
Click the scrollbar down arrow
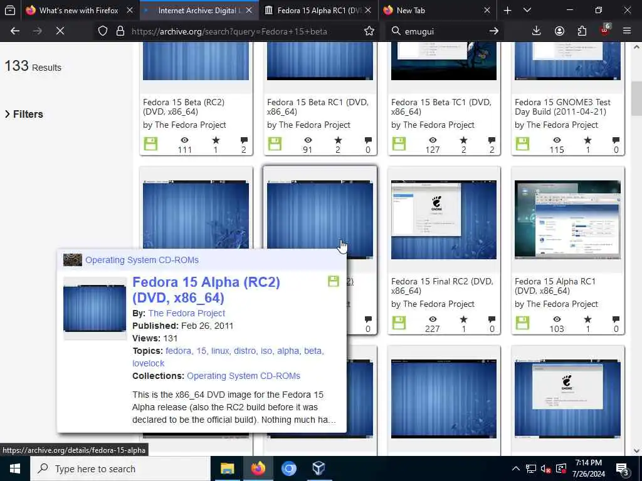click(x=636, y=451)
